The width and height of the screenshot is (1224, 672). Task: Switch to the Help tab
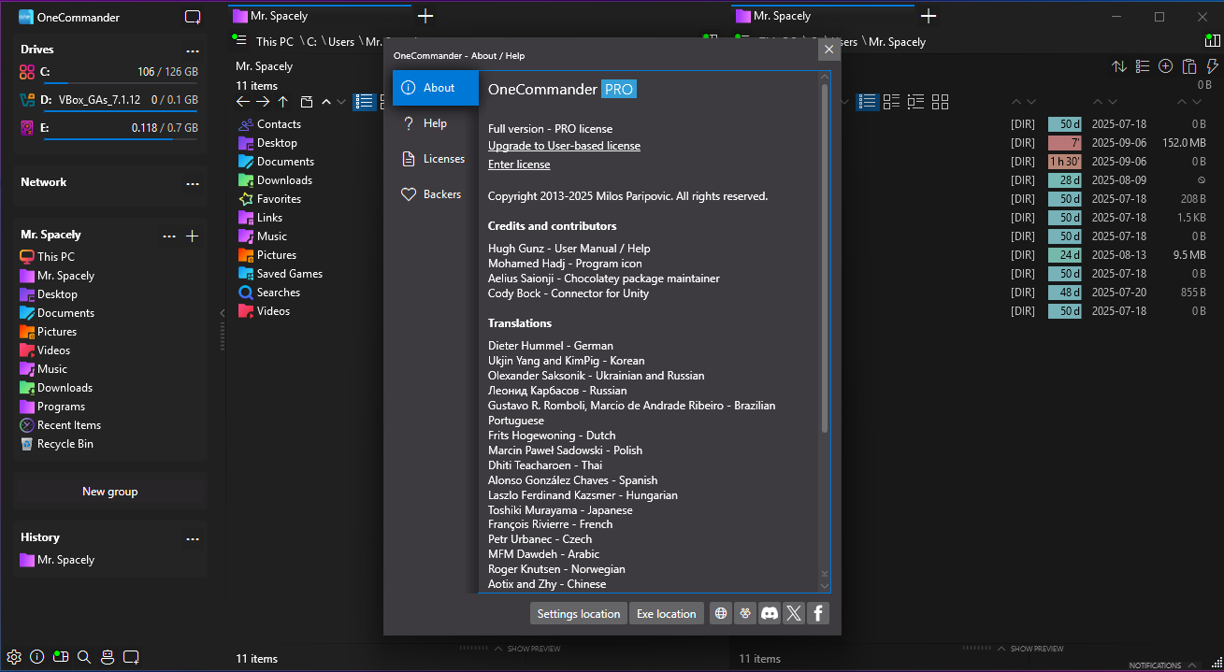point(436,123)
